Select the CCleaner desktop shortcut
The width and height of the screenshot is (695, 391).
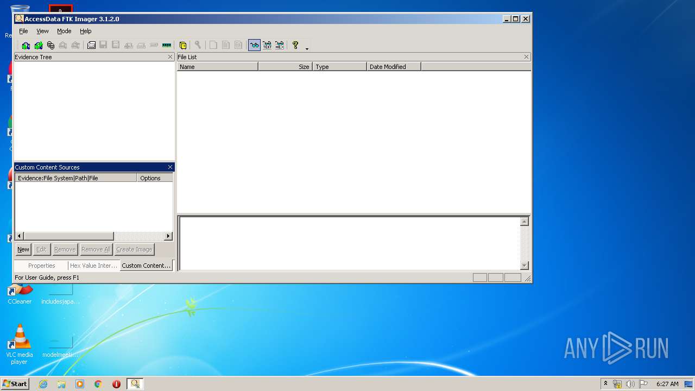pos(20,294)
